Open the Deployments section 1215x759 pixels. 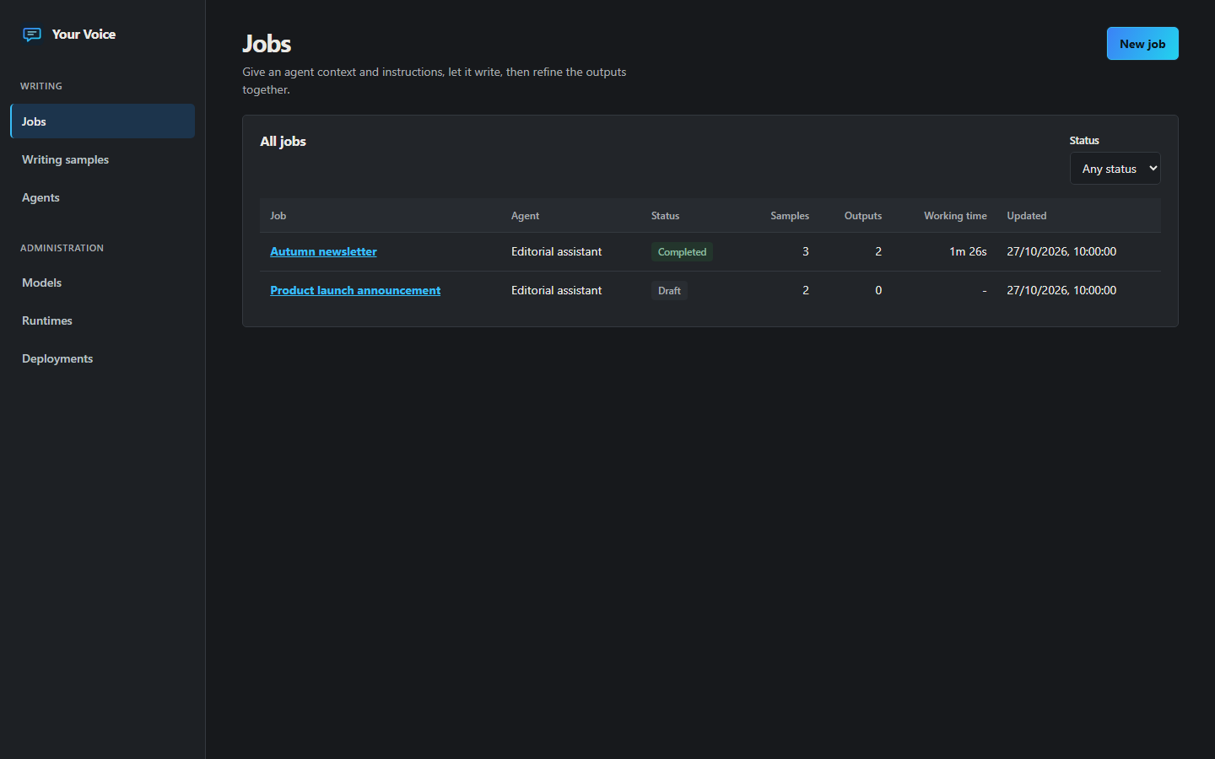coord(102,358)
